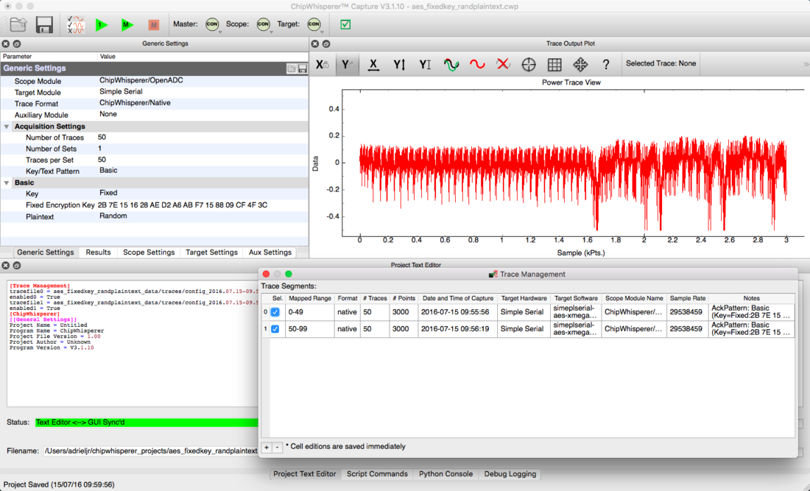Click the plus button to add trace segment

267,448
